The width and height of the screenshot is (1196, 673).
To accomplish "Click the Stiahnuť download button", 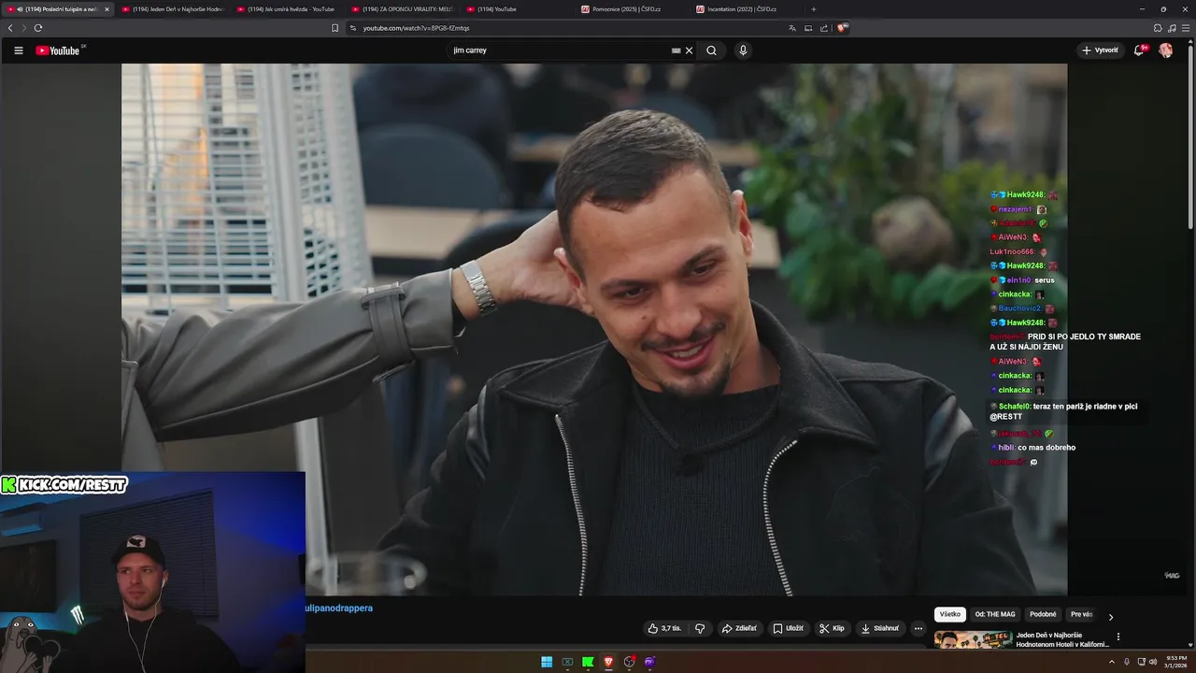I will pos(879,628).
